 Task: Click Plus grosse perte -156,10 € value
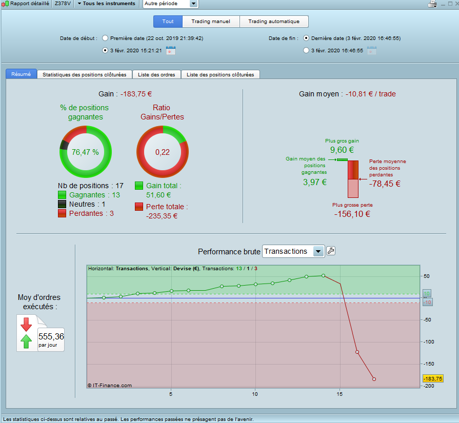(x=352, y=214)
